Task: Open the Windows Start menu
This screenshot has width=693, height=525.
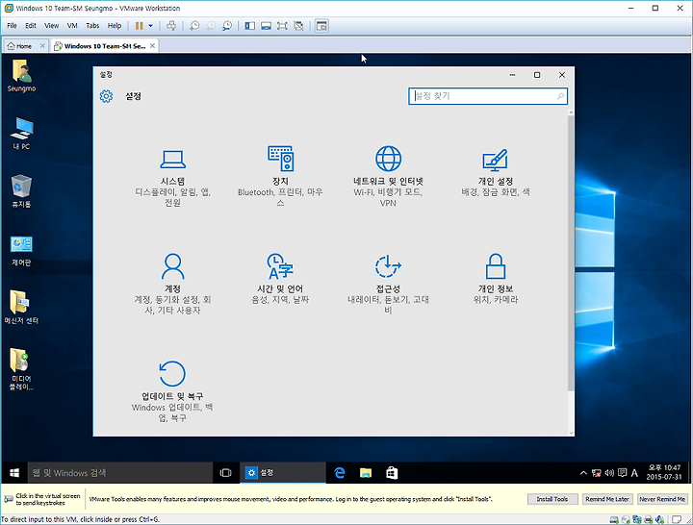Action: click(14, 473)
